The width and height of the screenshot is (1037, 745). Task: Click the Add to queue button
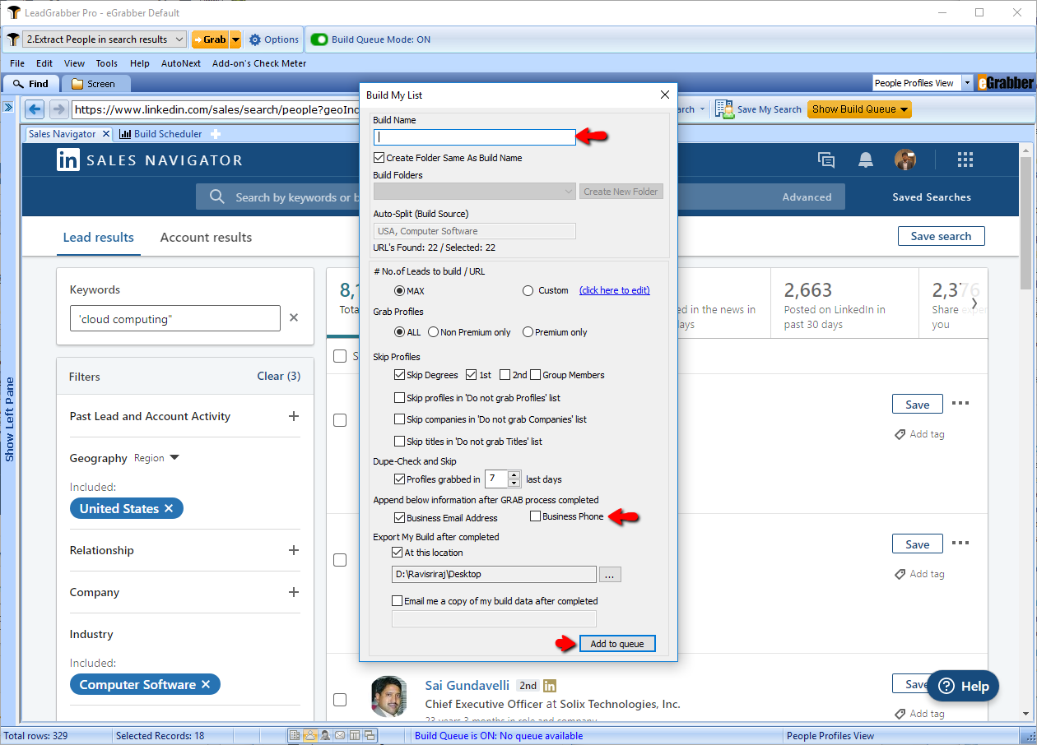click(617, 644)
